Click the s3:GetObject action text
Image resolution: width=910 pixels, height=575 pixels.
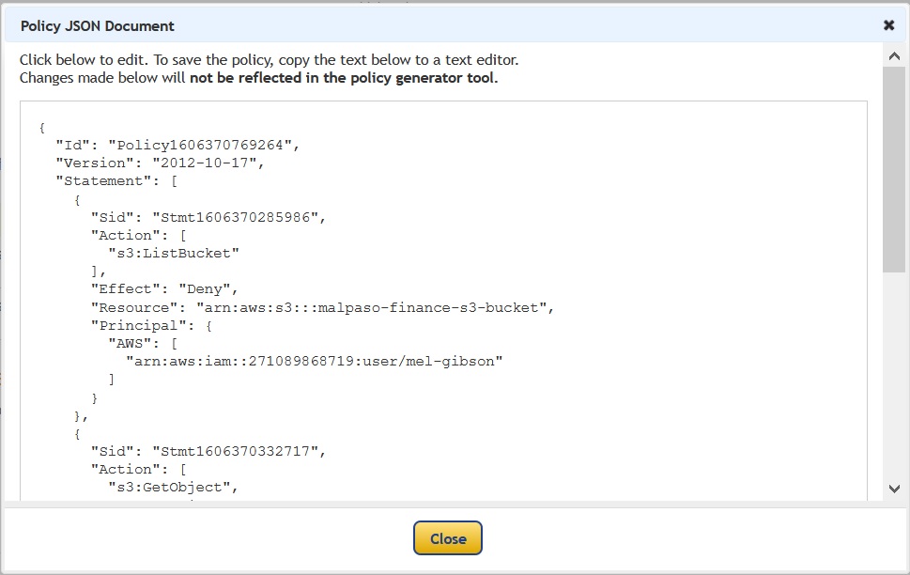(173, 487)
